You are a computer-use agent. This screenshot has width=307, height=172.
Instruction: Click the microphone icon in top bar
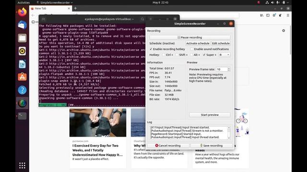tap(278, 2)
